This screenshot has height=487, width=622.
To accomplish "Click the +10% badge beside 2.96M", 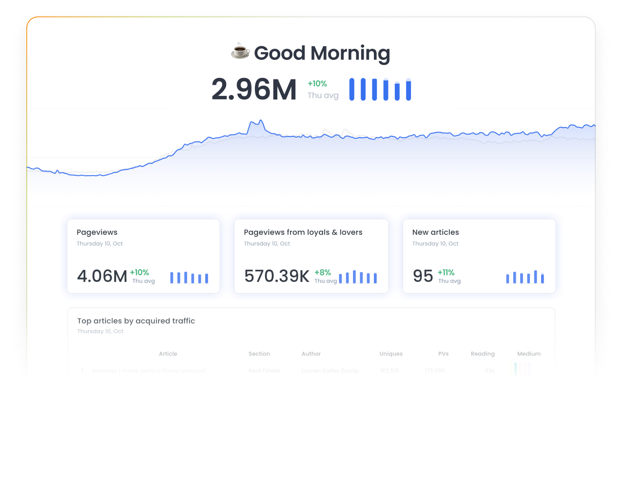I will (x=317, y=83).
